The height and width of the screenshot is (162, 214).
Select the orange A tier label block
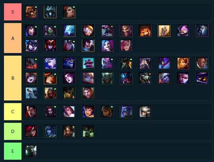[13, 38]
